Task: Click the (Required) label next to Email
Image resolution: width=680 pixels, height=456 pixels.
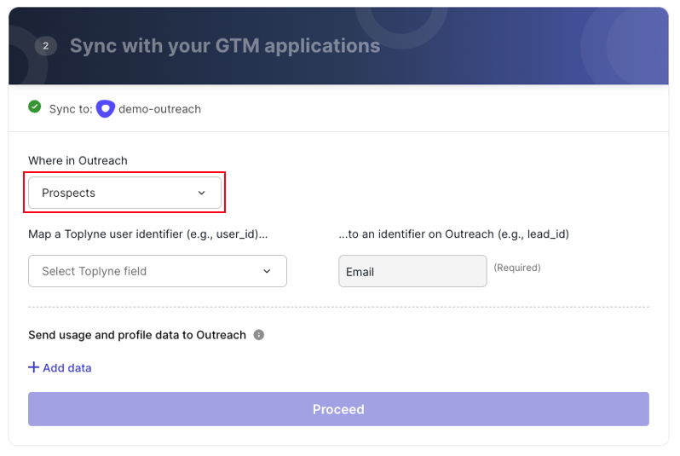Action: coord(517,268)
